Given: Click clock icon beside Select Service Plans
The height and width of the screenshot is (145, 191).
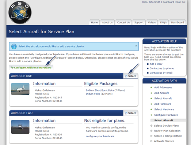Looking at the screenshot, I should click(152, 126).
